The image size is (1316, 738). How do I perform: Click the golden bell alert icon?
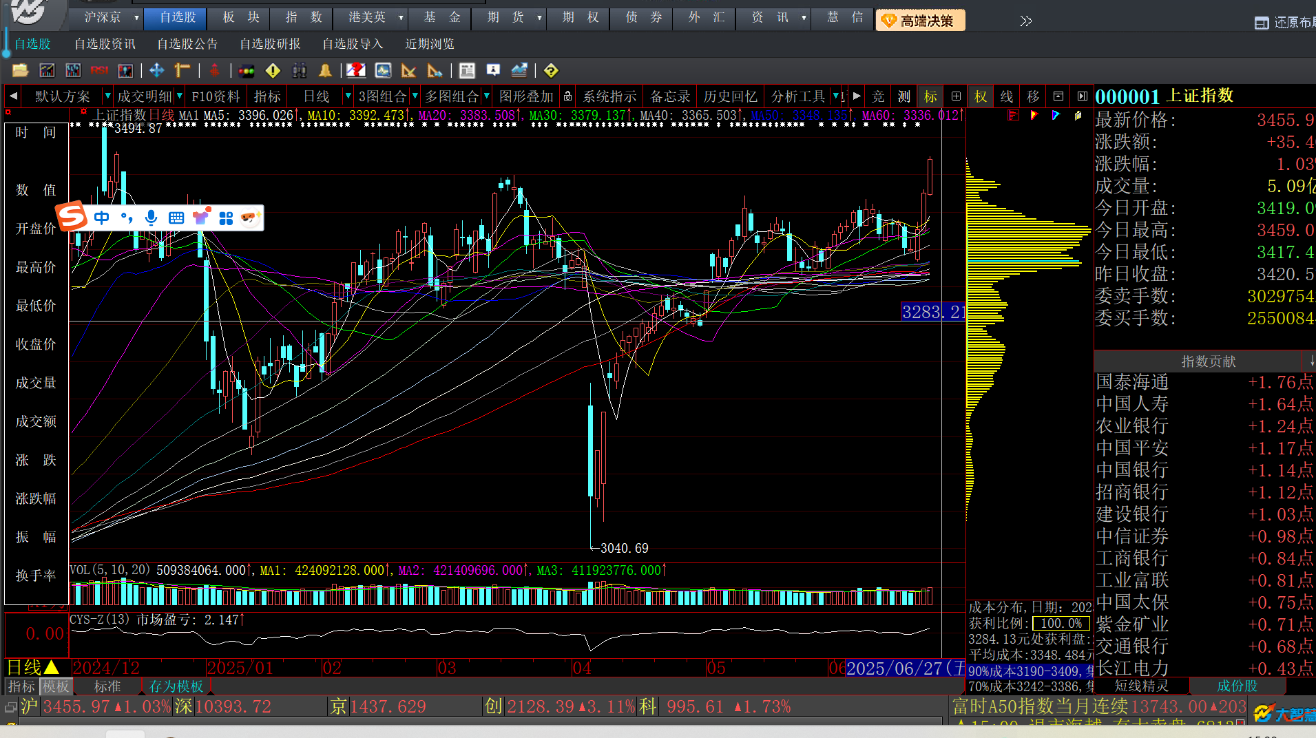[325, 70]
